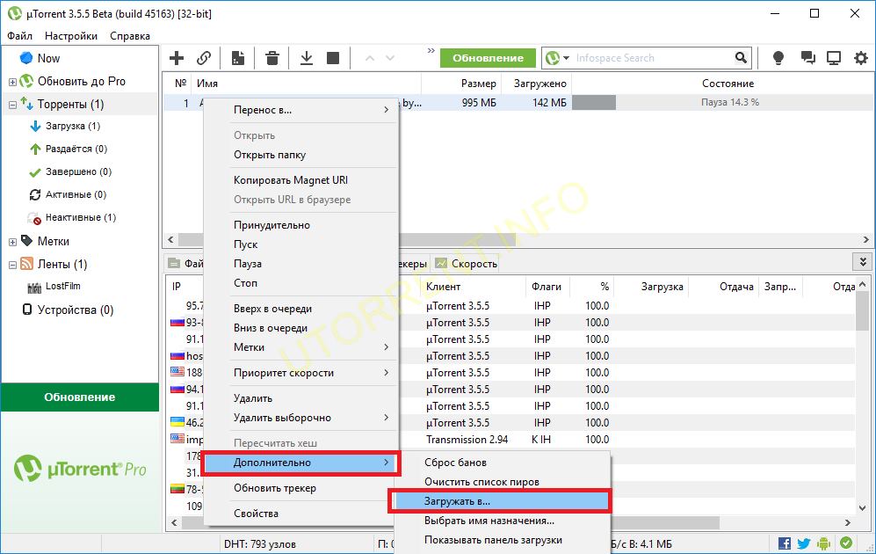This screenshot has width=876, height=554.
Task: Click the Facebook icon in status bar
Action: coord(785,543)
